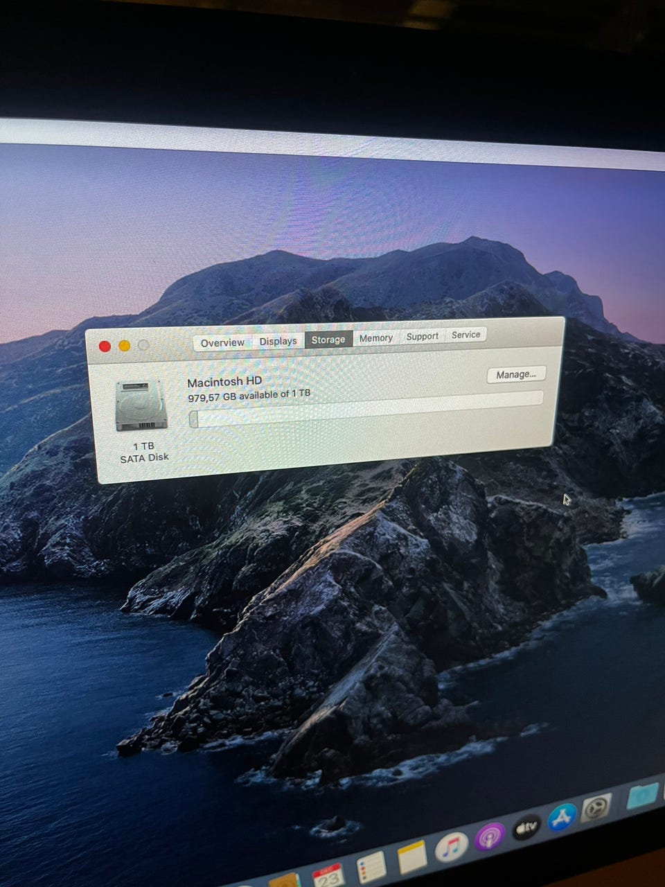Screen dimensions: 665x887
Task: Open Music from the Dock
Action: pyautogui.click(x=452, y=847)
